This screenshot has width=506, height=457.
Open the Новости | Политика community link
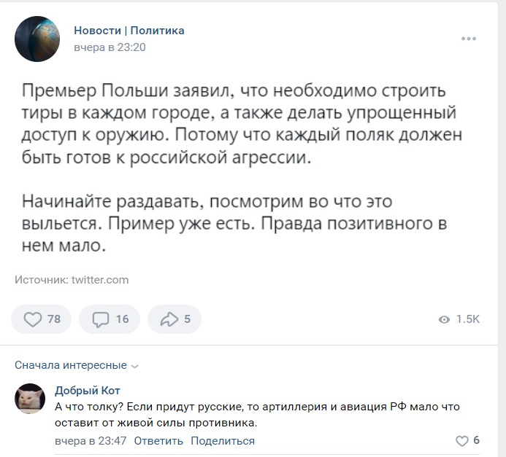129,31
